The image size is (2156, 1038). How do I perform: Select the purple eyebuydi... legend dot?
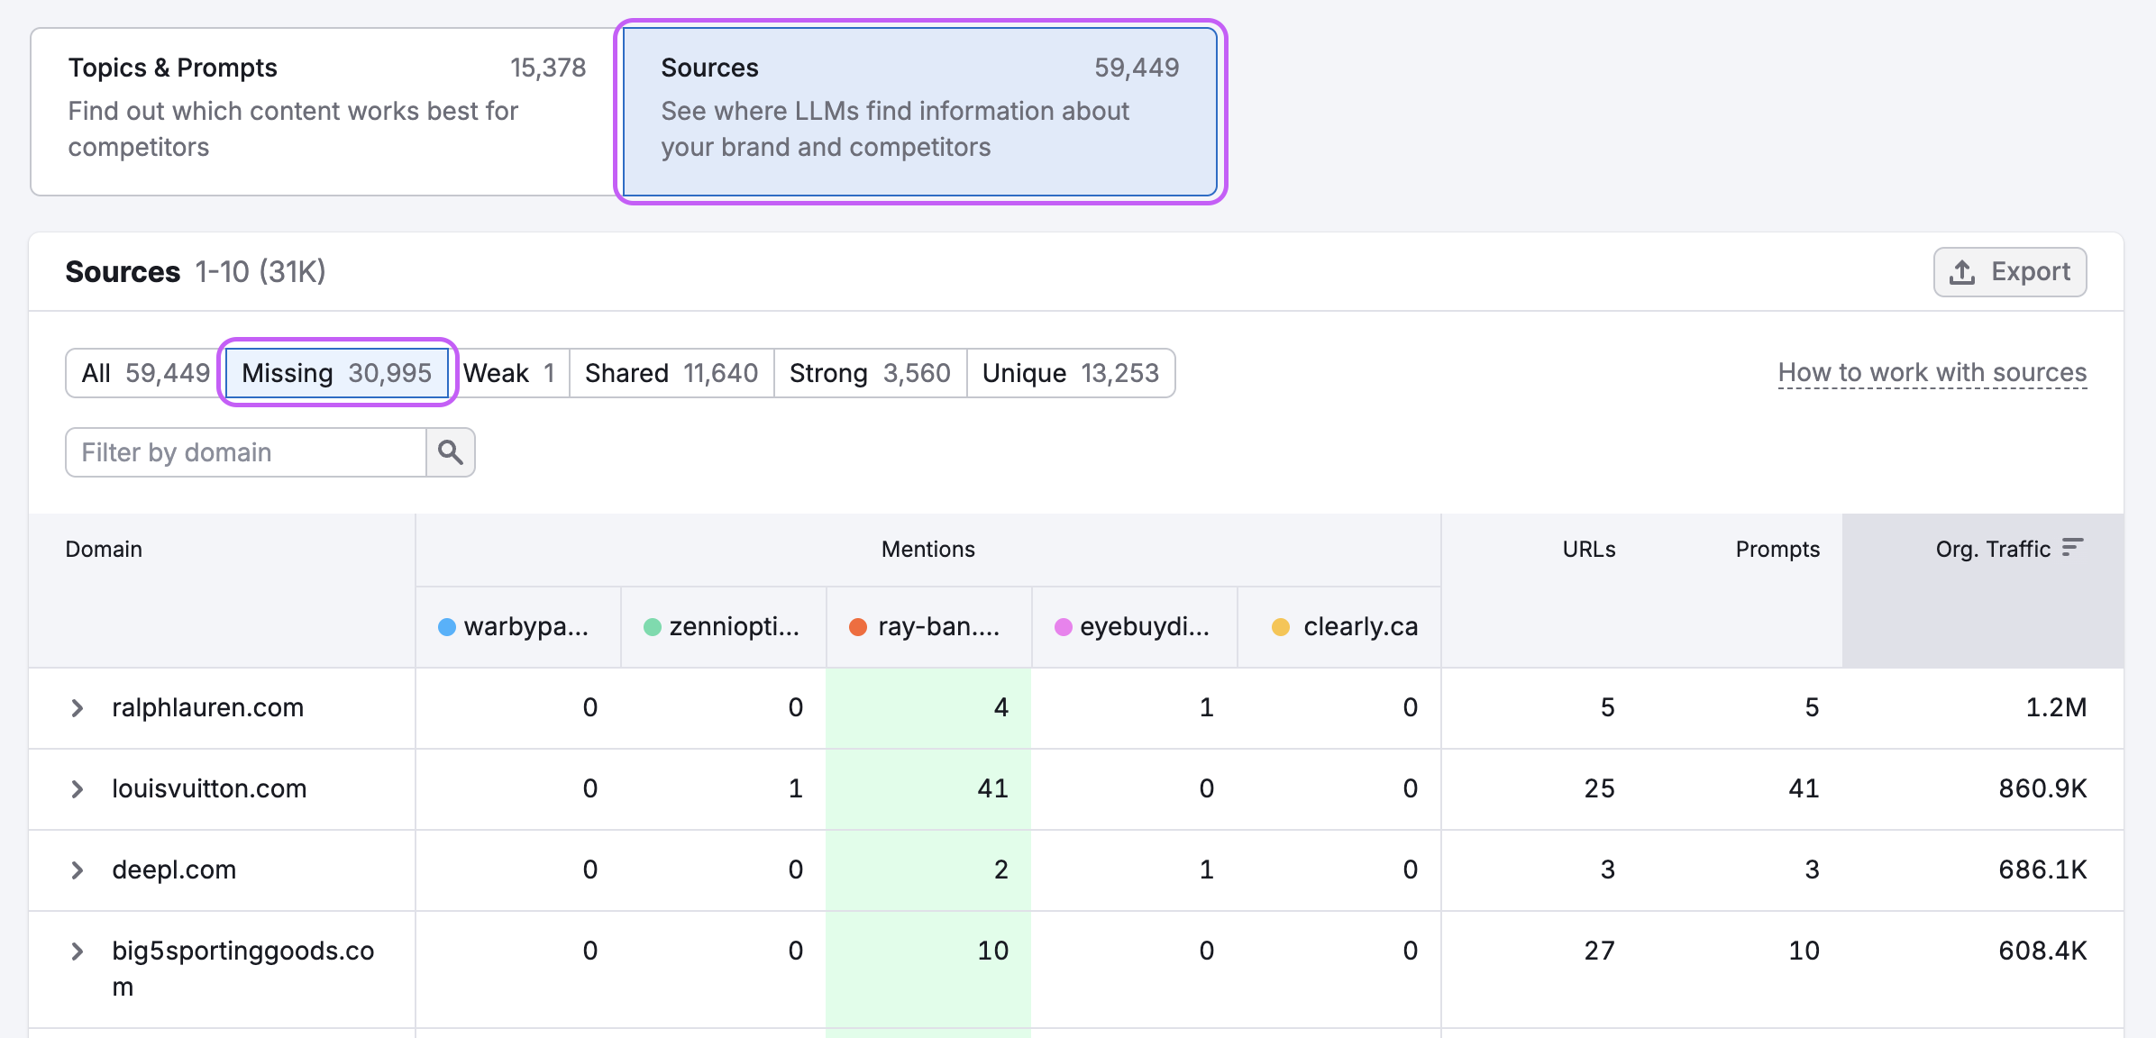tap(1064, 626)
